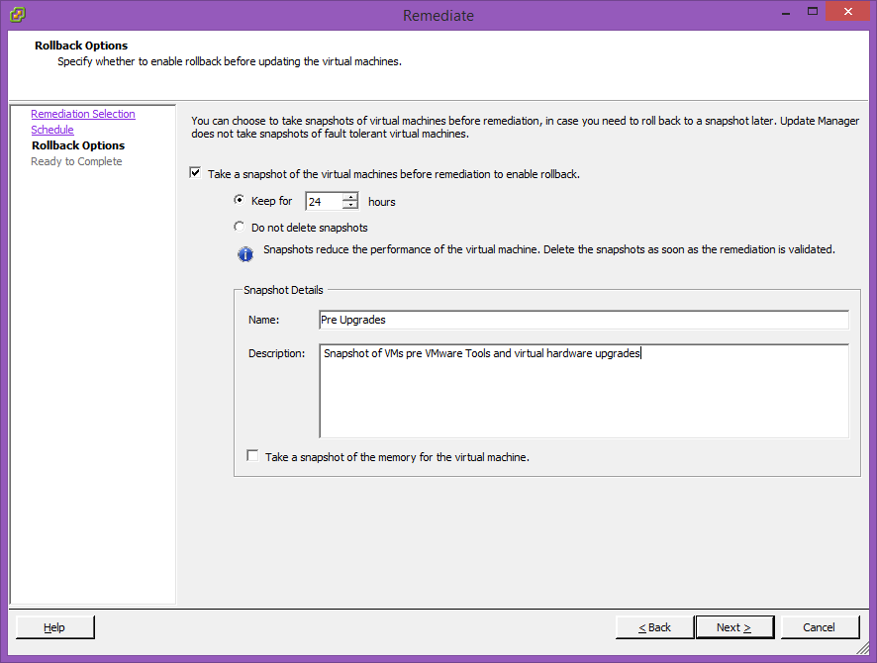Go back with the Back button
The width and height of the screenshot is (877, 663).
click(x=654, y=627)
